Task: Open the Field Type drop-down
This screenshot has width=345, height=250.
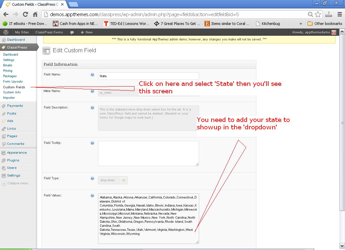Action: (x=113, y=180)
